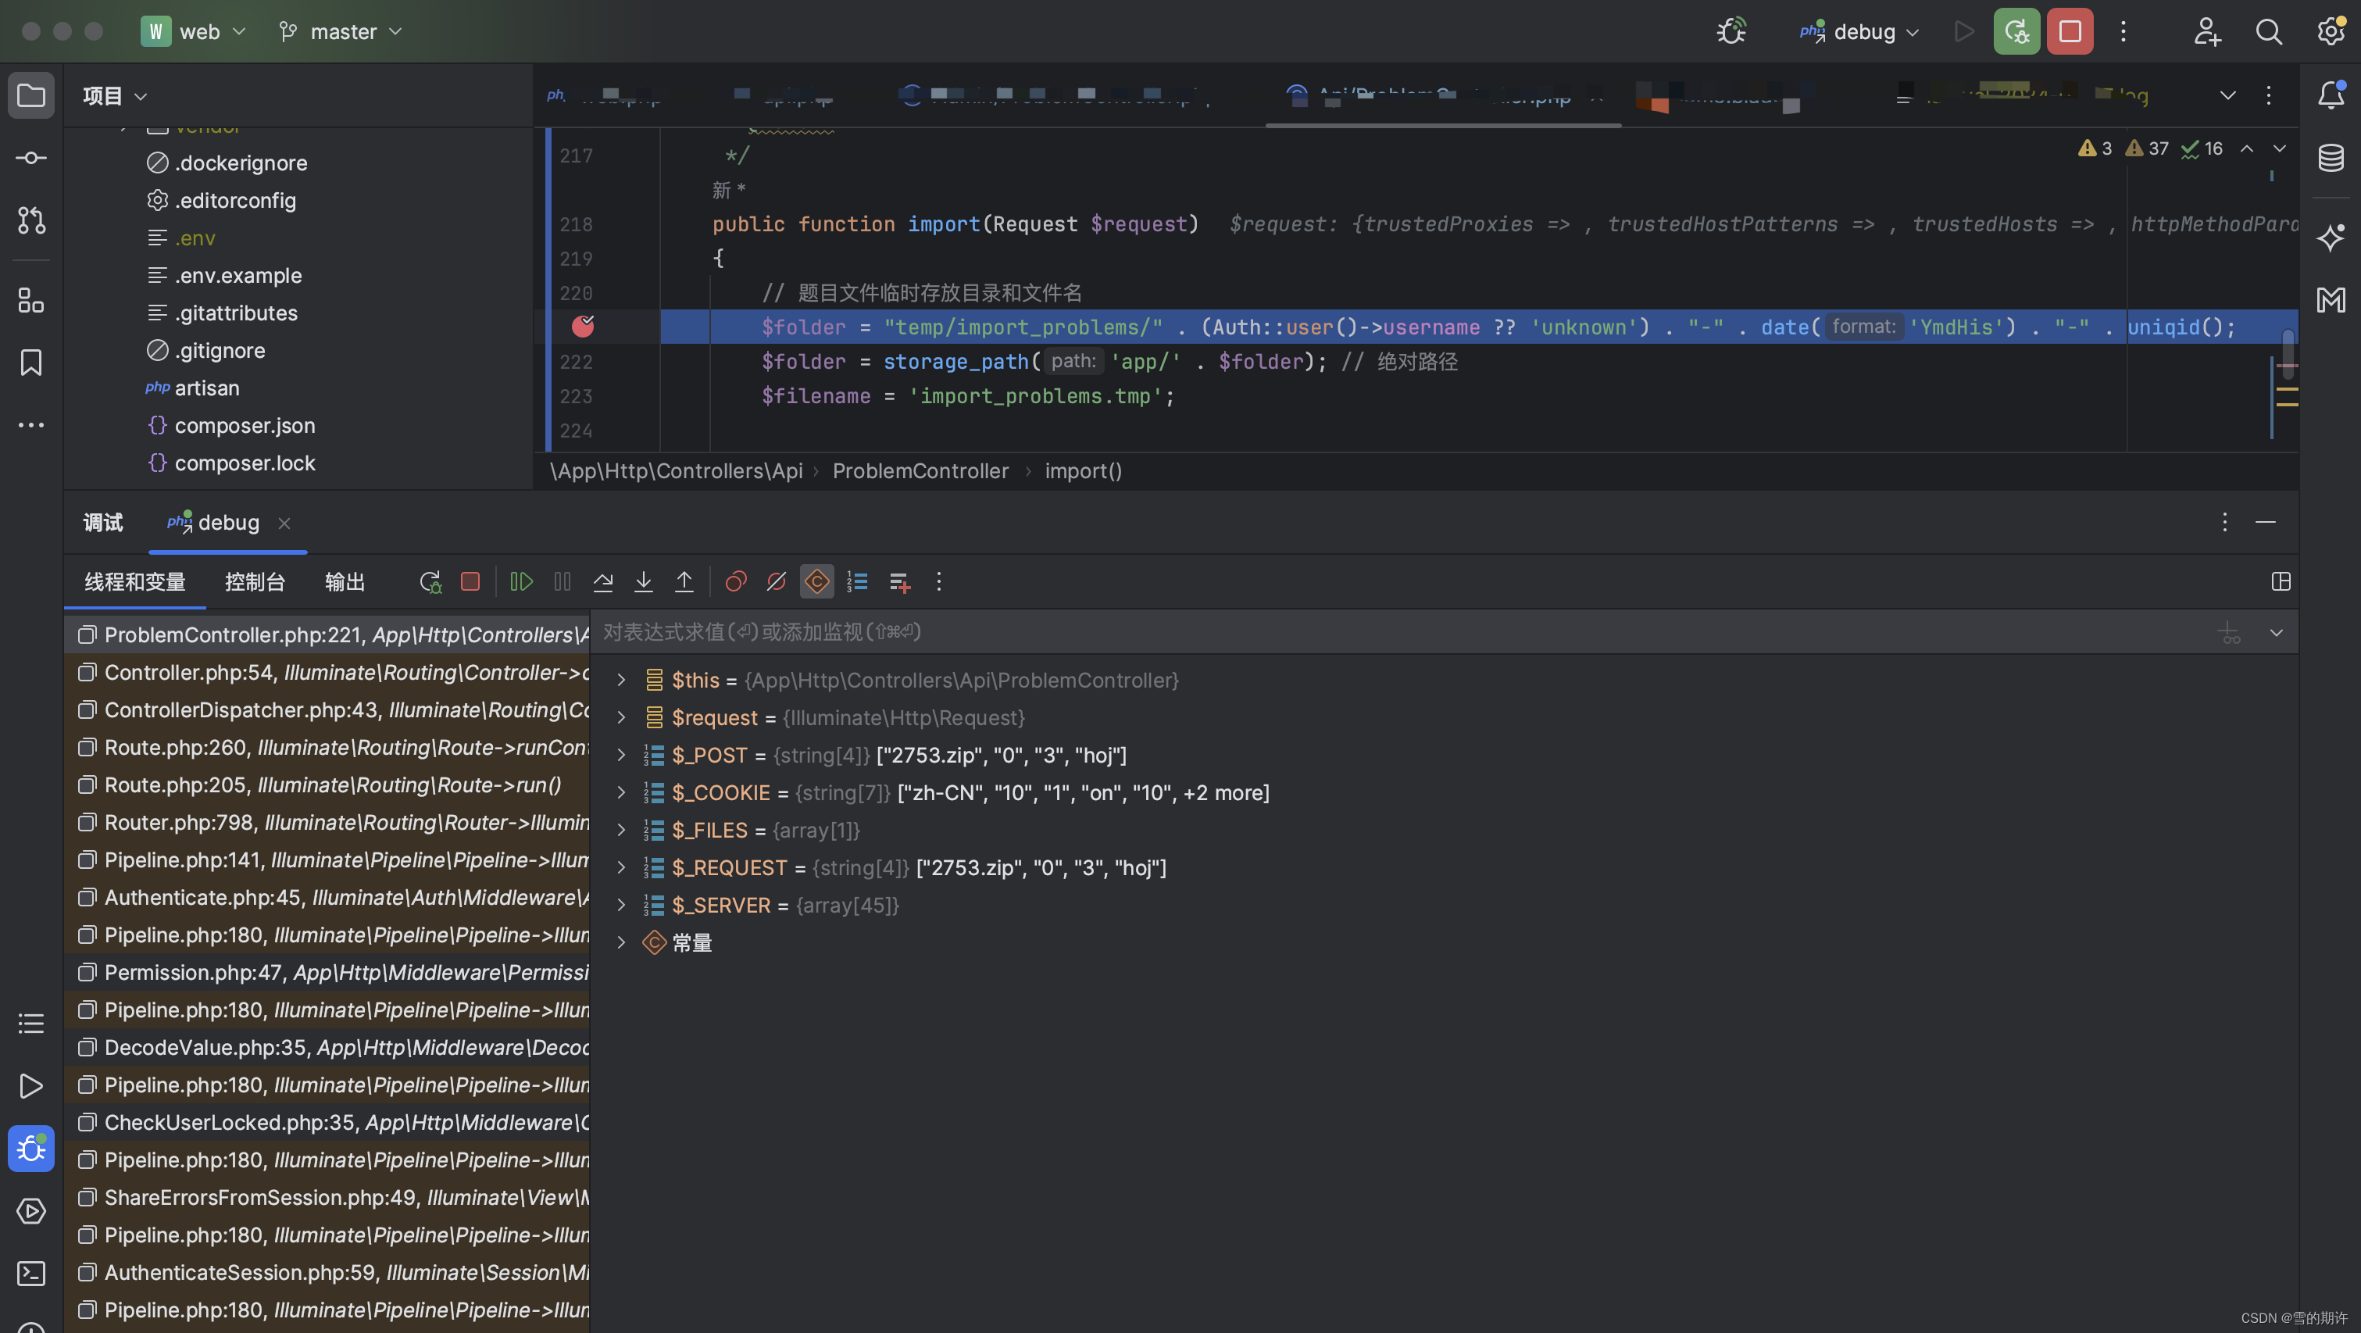The height and width of the screenshot is (1333, 2361).
Task: Toggle the breakpoint on line 221
Action: 583,326
